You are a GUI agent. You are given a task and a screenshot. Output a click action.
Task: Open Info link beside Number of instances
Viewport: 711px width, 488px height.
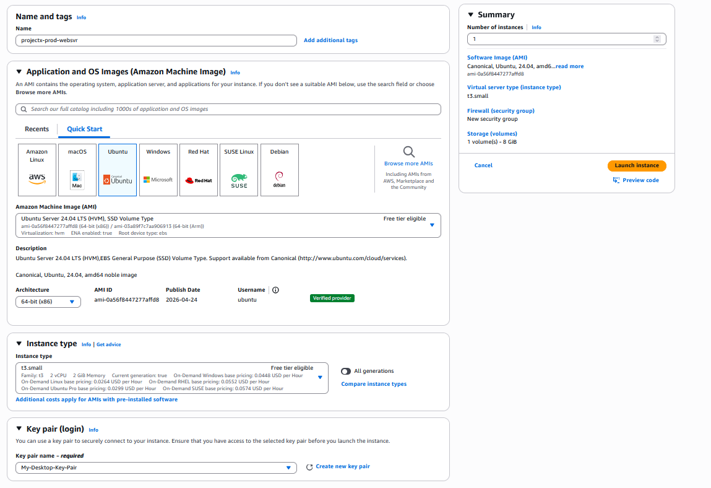[x=536, y=28]
